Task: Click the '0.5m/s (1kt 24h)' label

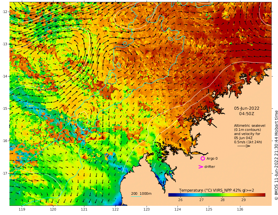Action: click(x=248, y=142)
